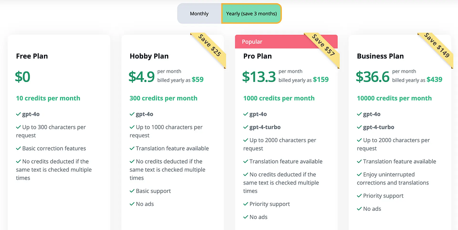Click the $4.9 Hobby Plan price
The width and height of the screenshot is (458, 230).
pos(141,77)
